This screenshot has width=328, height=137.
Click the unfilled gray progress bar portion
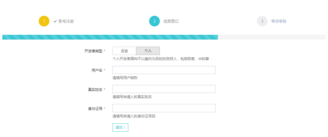pos(271,37)
